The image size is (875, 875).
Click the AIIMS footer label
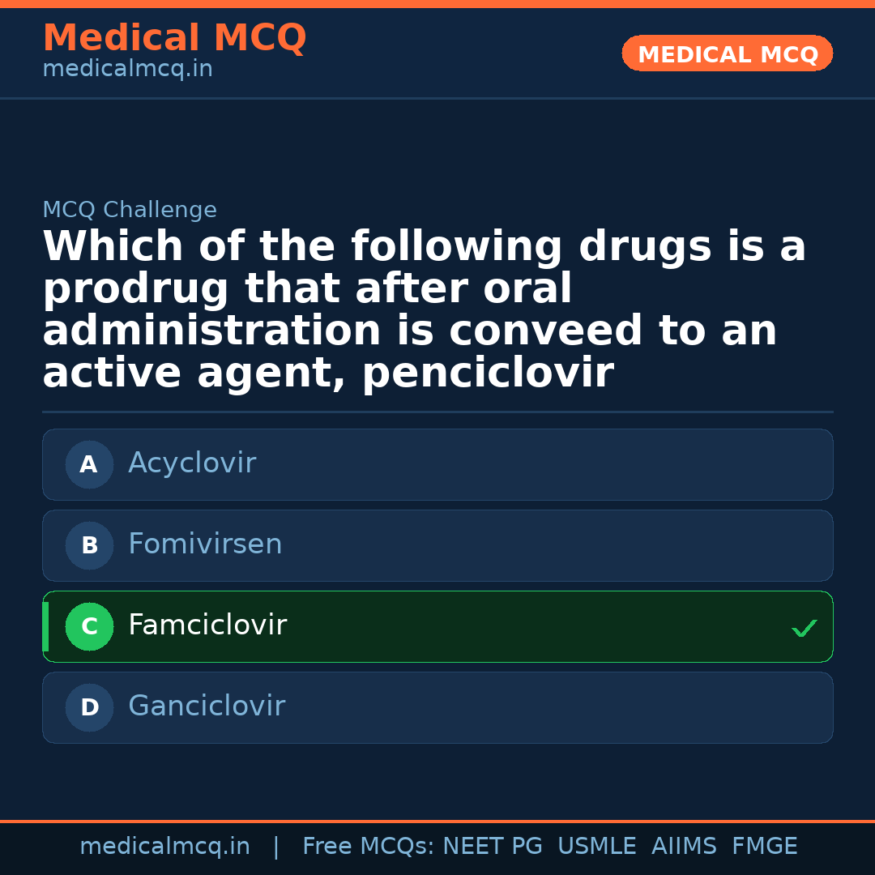[684, 847]
